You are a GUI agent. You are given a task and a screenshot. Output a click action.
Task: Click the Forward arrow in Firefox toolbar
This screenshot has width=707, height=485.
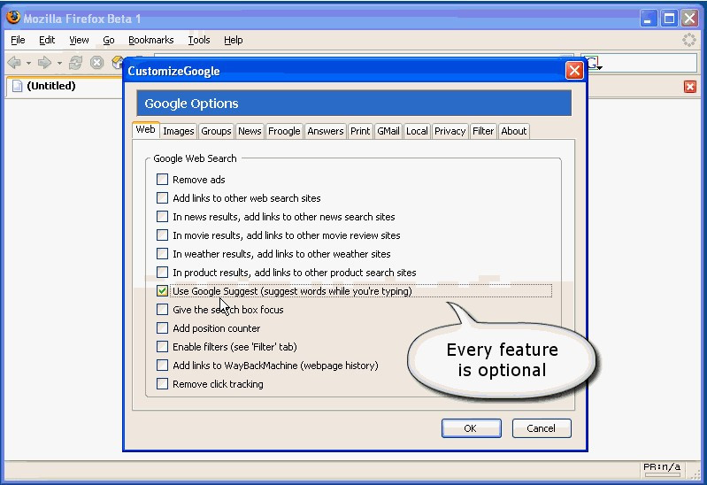pos(44,62)
